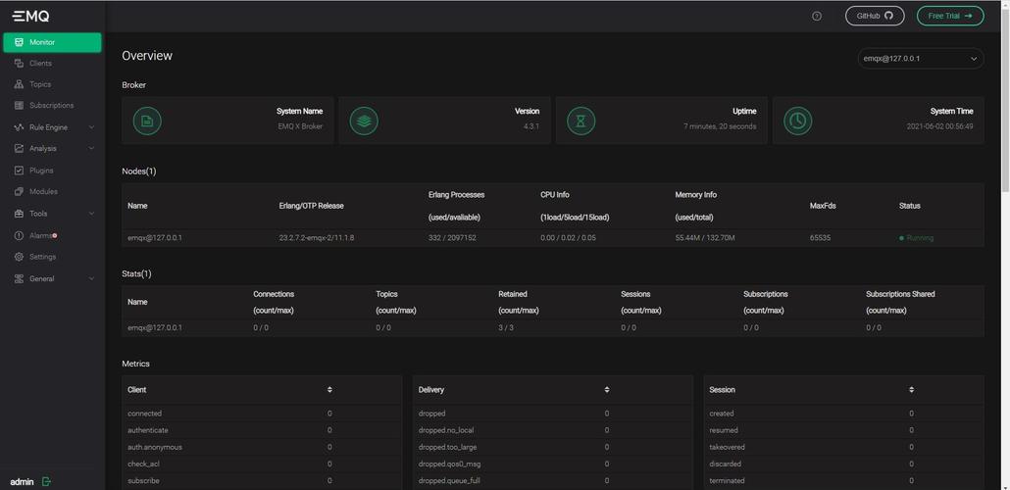Click the version number 4.3.1
The width and height of the screenshot is (1010, 490).
(531, 126)
